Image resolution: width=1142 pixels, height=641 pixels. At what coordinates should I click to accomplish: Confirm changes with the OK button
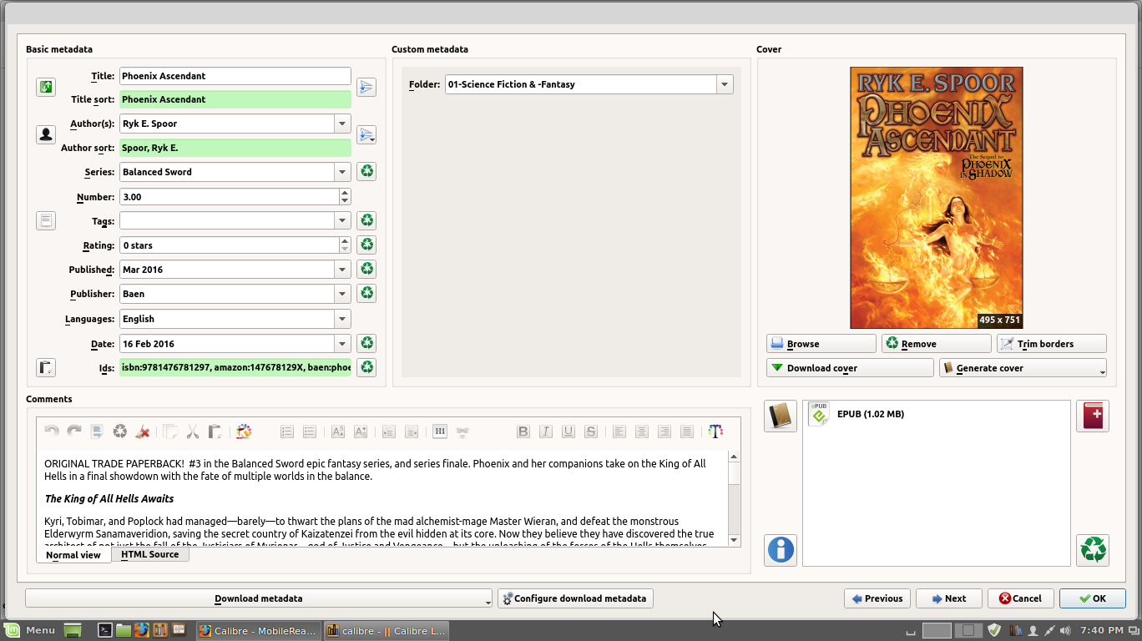(x=1093, y=598)
